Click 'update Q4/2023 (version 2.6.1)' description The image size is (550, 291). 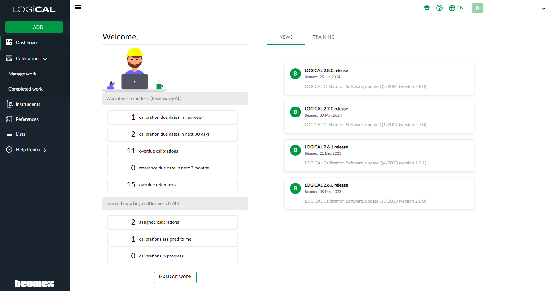click(x=395, y=163)
